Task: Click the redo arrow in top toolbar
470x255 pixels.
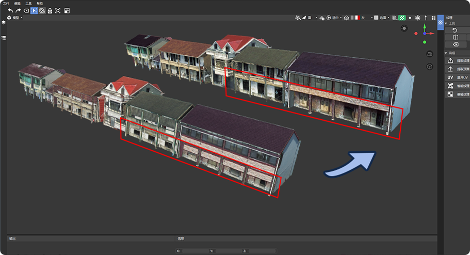Action: (19, 10)
